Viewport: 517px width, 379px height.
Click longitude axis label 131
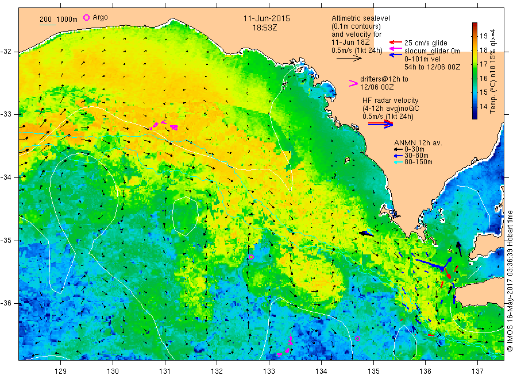tap(165, 372)
